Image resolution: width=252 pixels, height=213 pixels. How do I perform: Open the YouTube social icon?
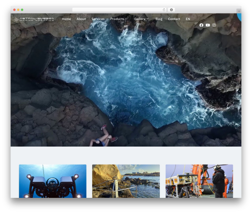coord(208,25)
